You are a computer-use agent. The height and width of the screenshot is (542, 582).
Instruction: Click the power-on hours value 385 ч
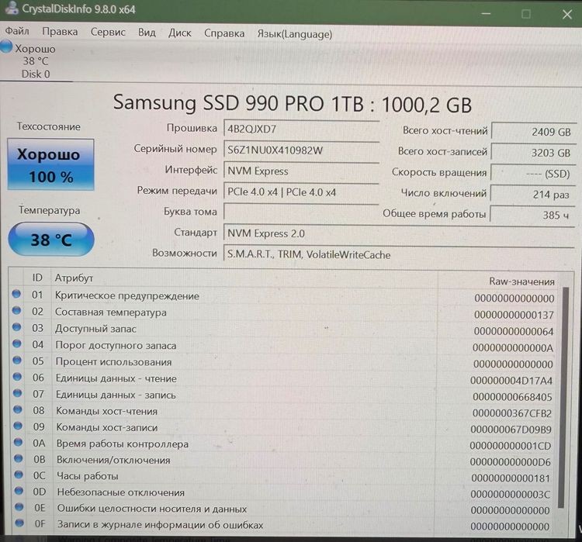532,215
